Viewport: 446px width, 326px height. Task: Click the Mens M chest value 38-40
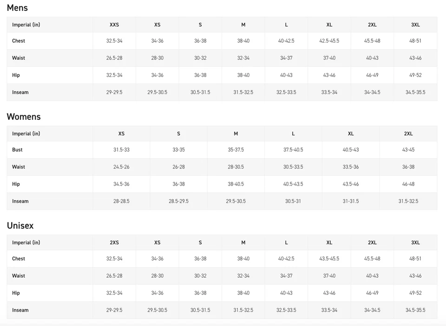tap(243, 41)
